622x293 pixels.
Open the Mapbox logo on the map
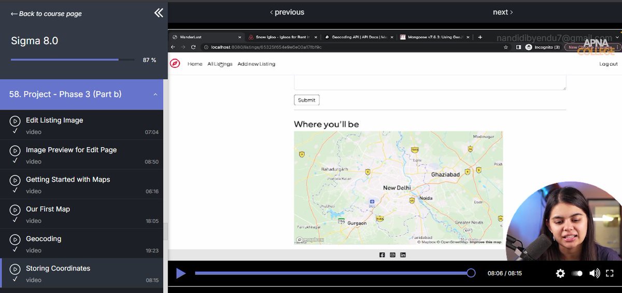click(x=310, y=240)
